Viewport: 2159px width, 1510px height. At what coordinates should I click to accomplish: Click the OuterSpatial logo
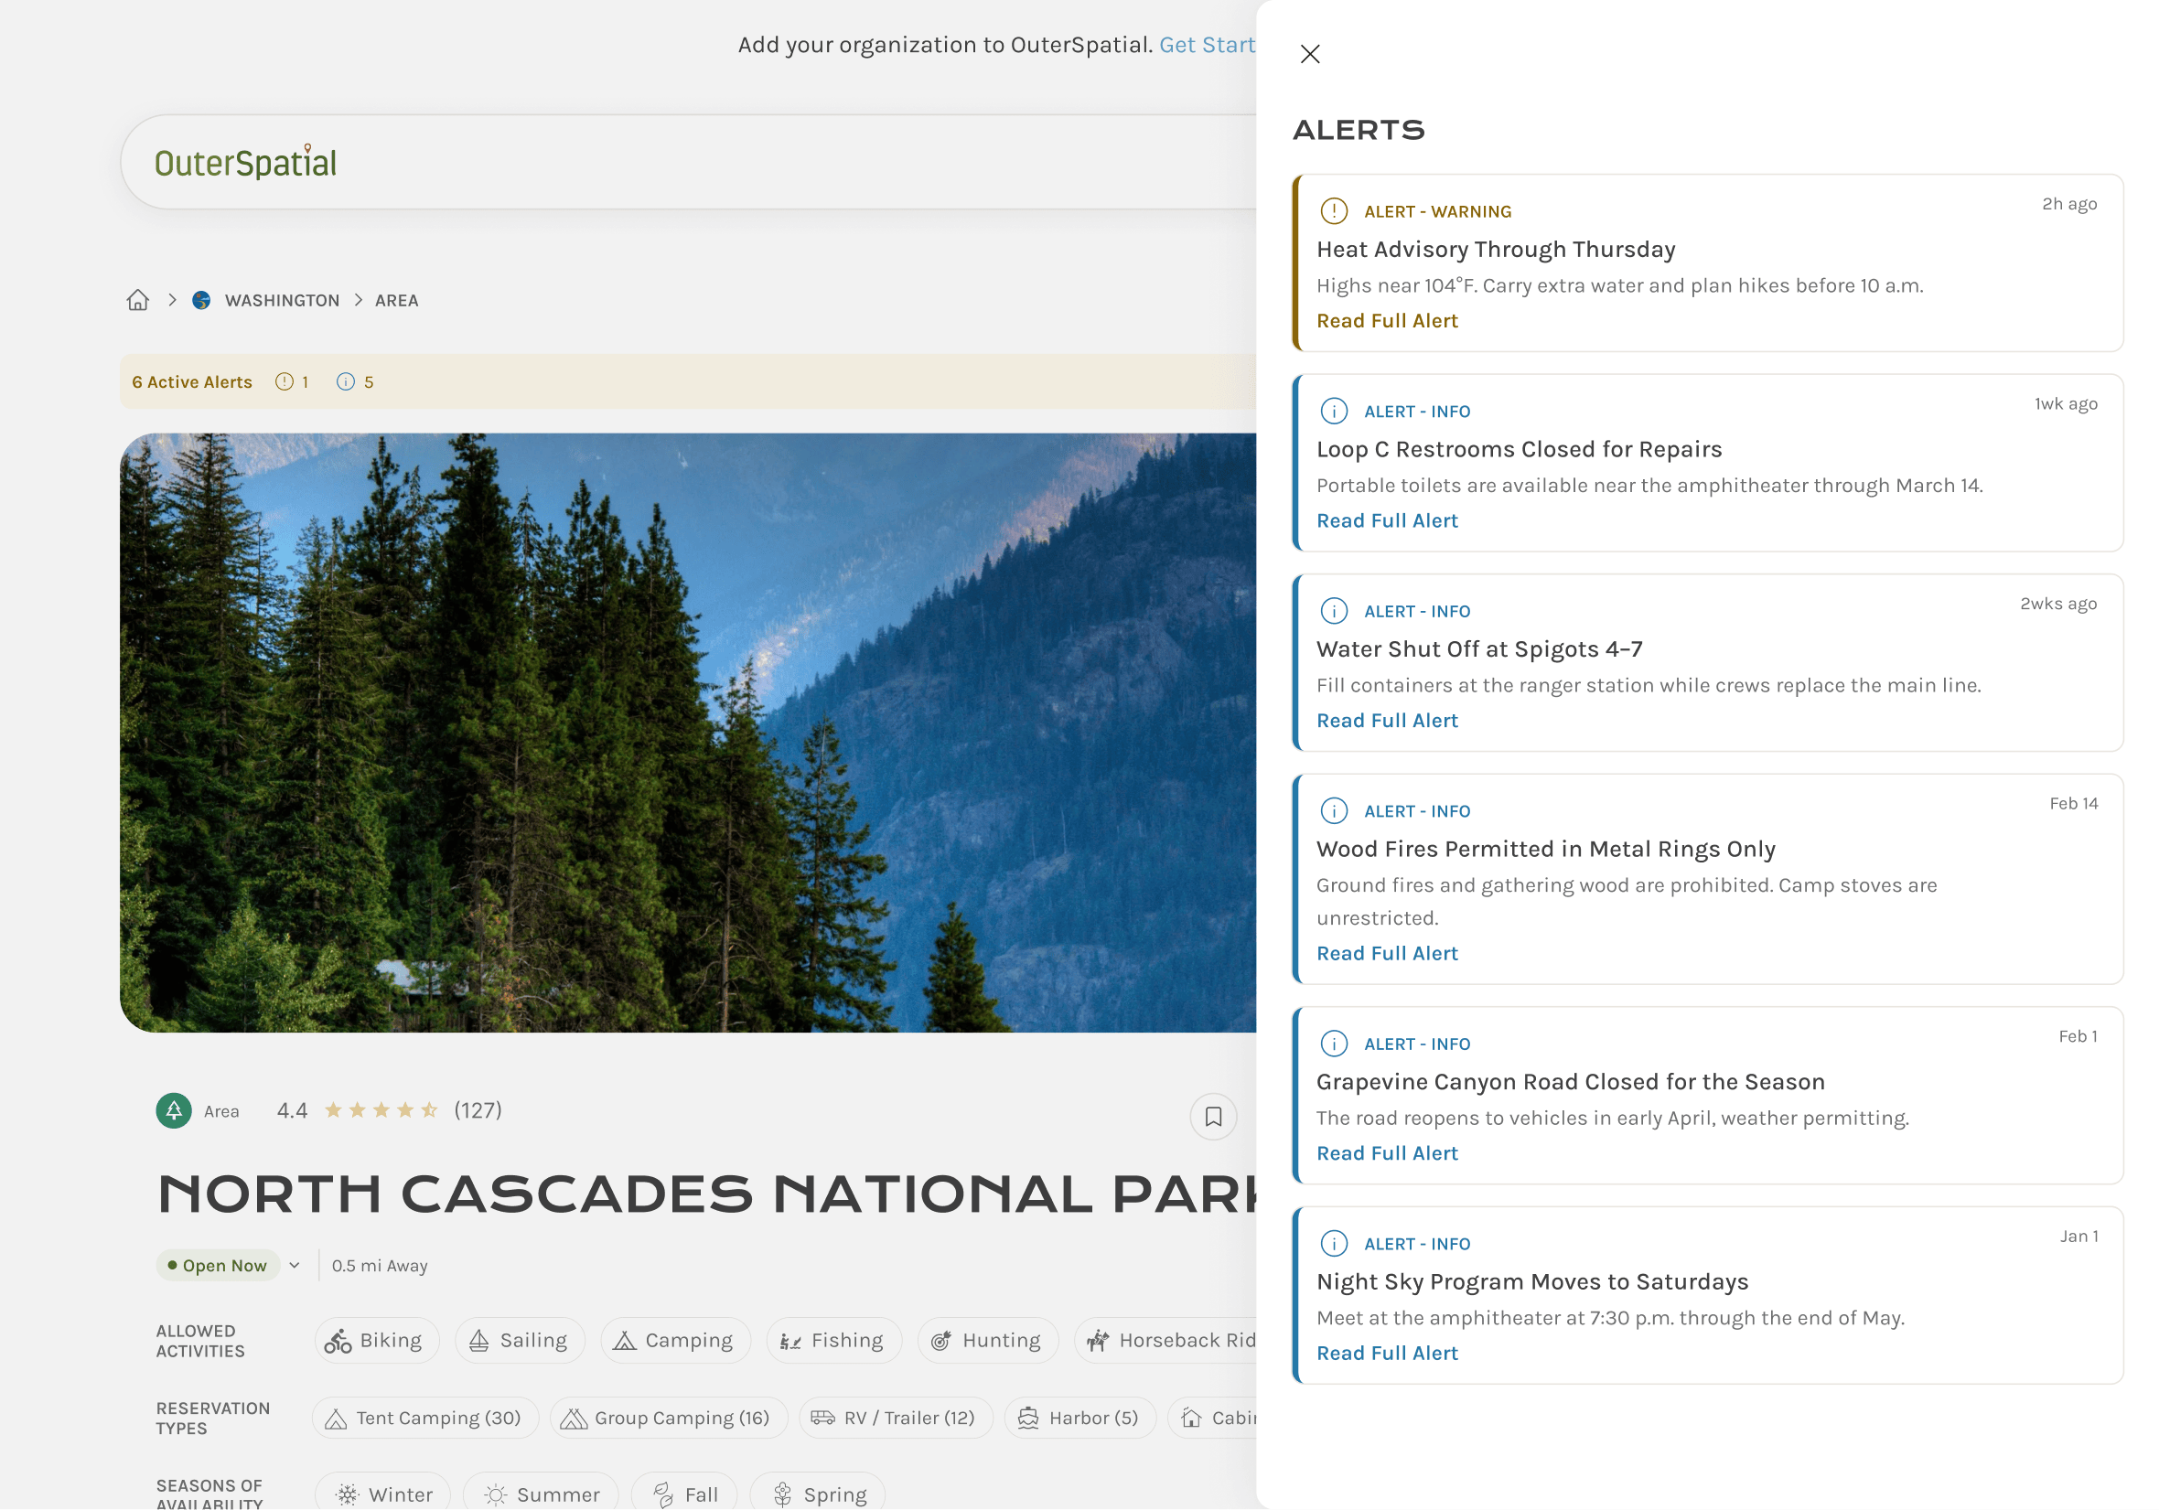tap(245, 163)
